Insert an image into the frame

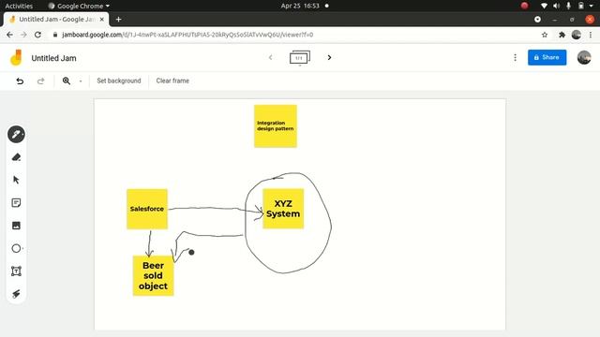coord(16,226)
